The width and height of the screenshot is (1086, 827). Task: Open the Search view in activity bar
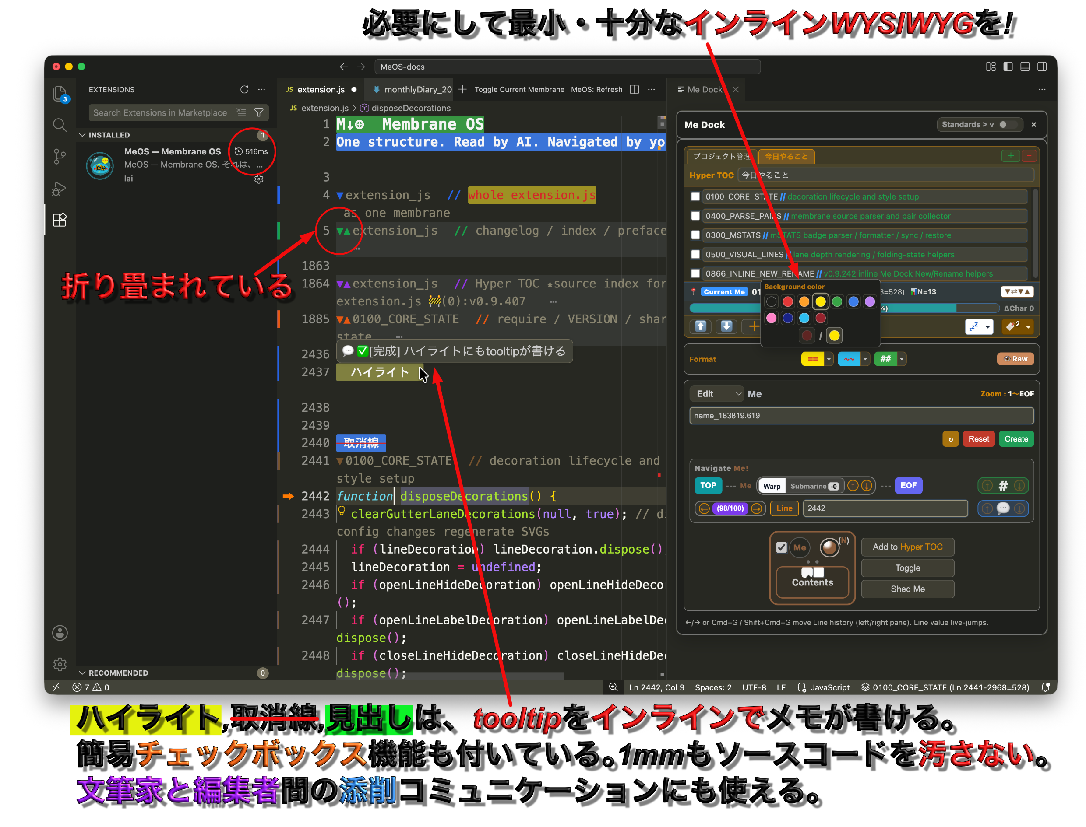click(60, 125)
